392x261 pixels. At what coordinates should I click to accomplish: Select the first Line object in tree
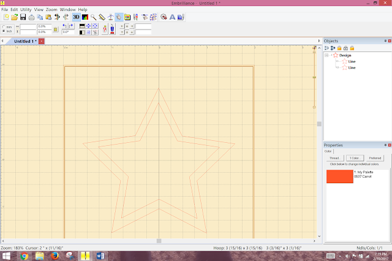(x=352, y=61)
